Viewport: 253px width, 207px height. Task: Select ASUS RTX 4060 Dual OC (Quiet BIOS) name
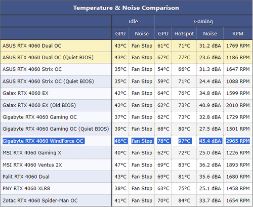coord(48,58)
